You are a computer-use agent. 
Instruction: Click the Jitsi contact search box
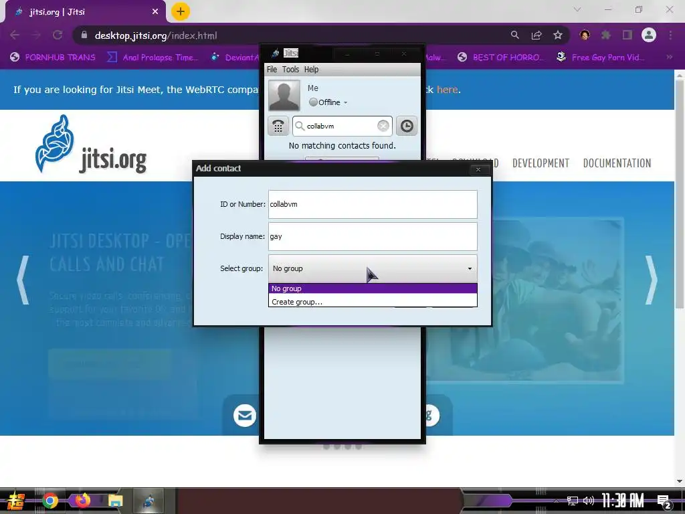(x=342, y=126)
